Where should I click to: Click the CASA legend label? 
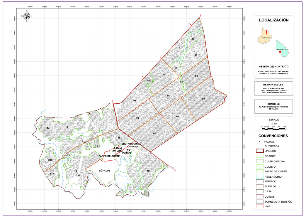268,191
